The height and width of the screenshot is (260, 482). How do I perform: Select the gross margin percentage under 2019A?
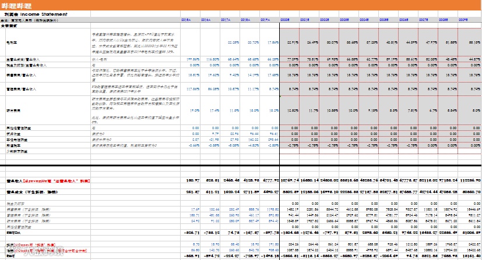pos(270,42)
